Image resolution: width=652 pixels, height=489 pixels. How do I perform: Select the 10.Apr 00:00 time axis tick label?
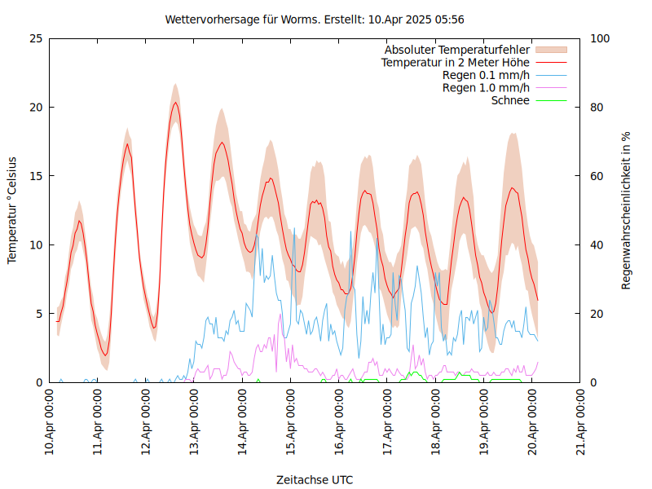click(x=50, y=424)
